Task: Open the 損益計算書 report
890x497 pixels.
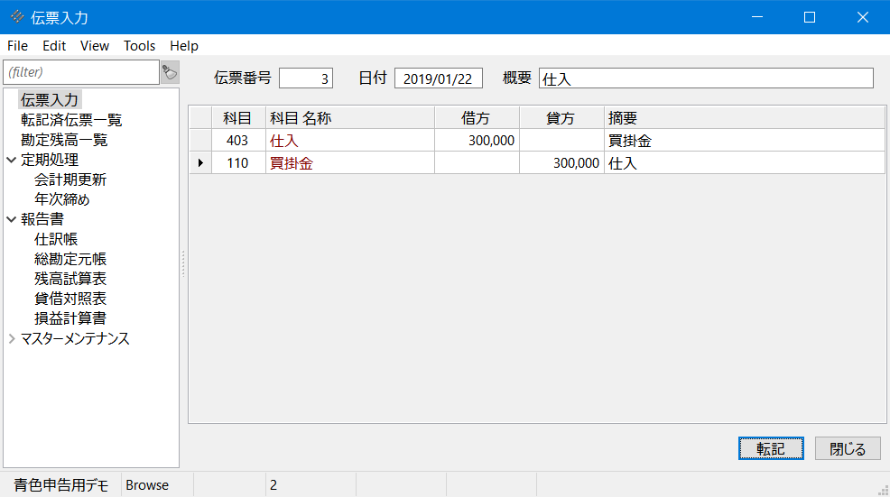Action: (x=70, y=318)
